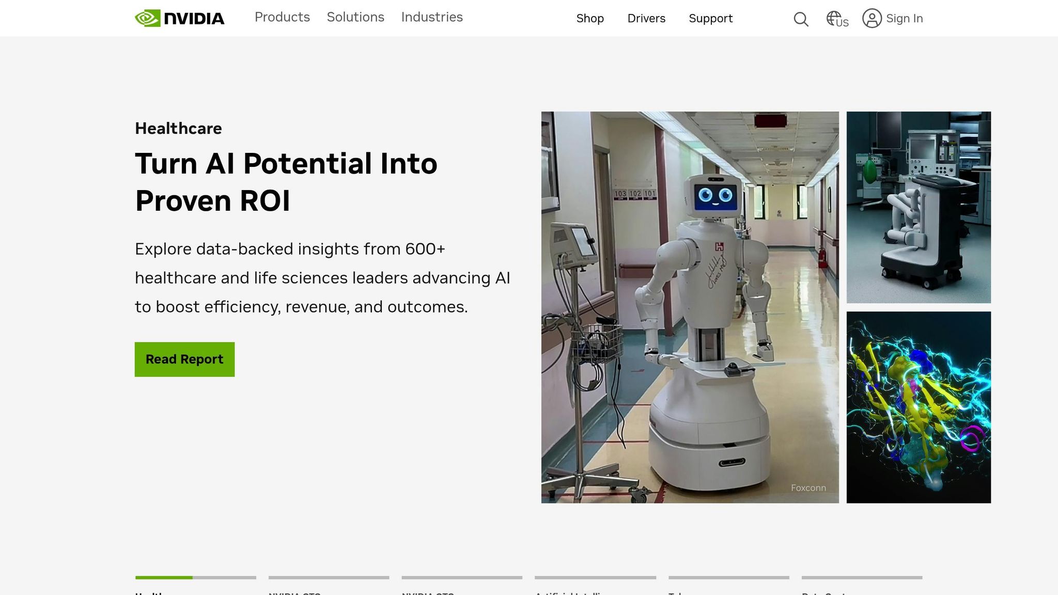Open the Products menu
This screenshot has width=1058, height=595.
[x=282, y=17]
